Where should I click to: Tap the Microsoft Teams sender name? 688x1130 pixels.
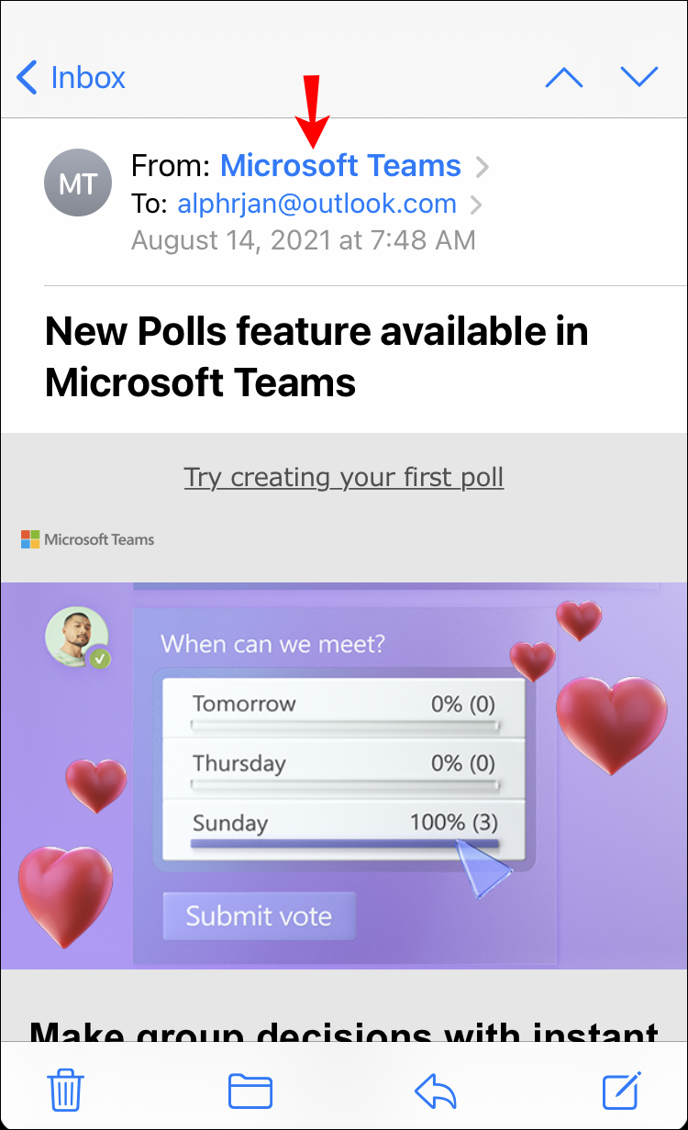340,166
